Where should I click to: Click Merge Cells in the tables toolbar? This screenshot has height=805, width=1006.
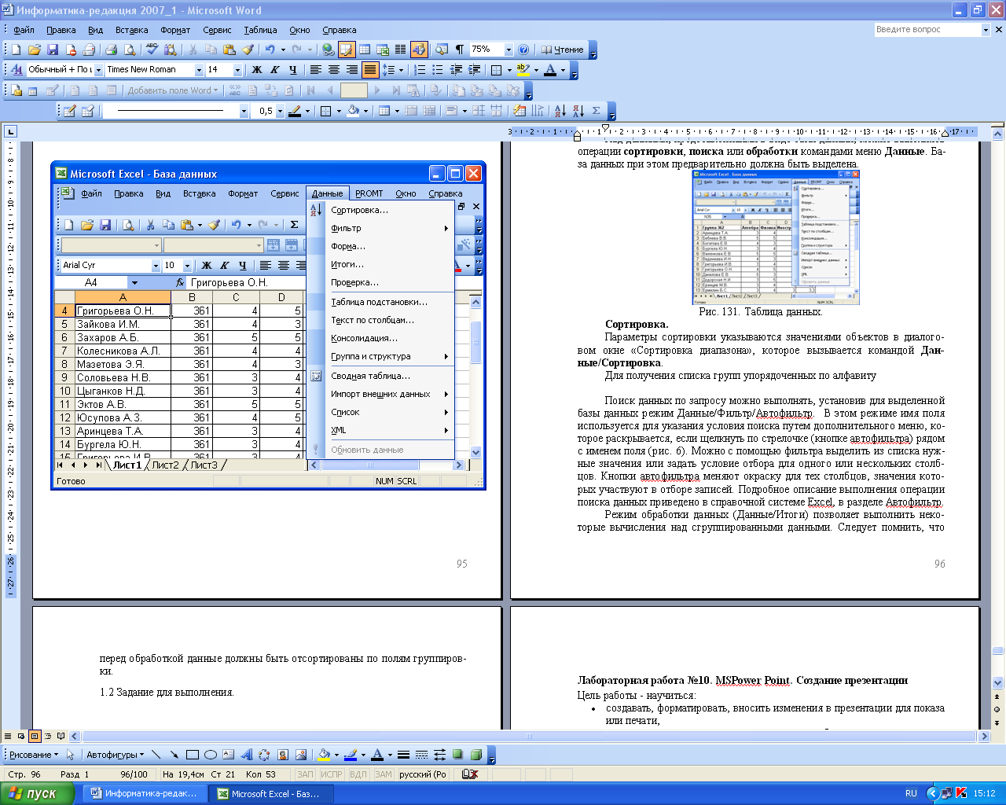point(412,111)
